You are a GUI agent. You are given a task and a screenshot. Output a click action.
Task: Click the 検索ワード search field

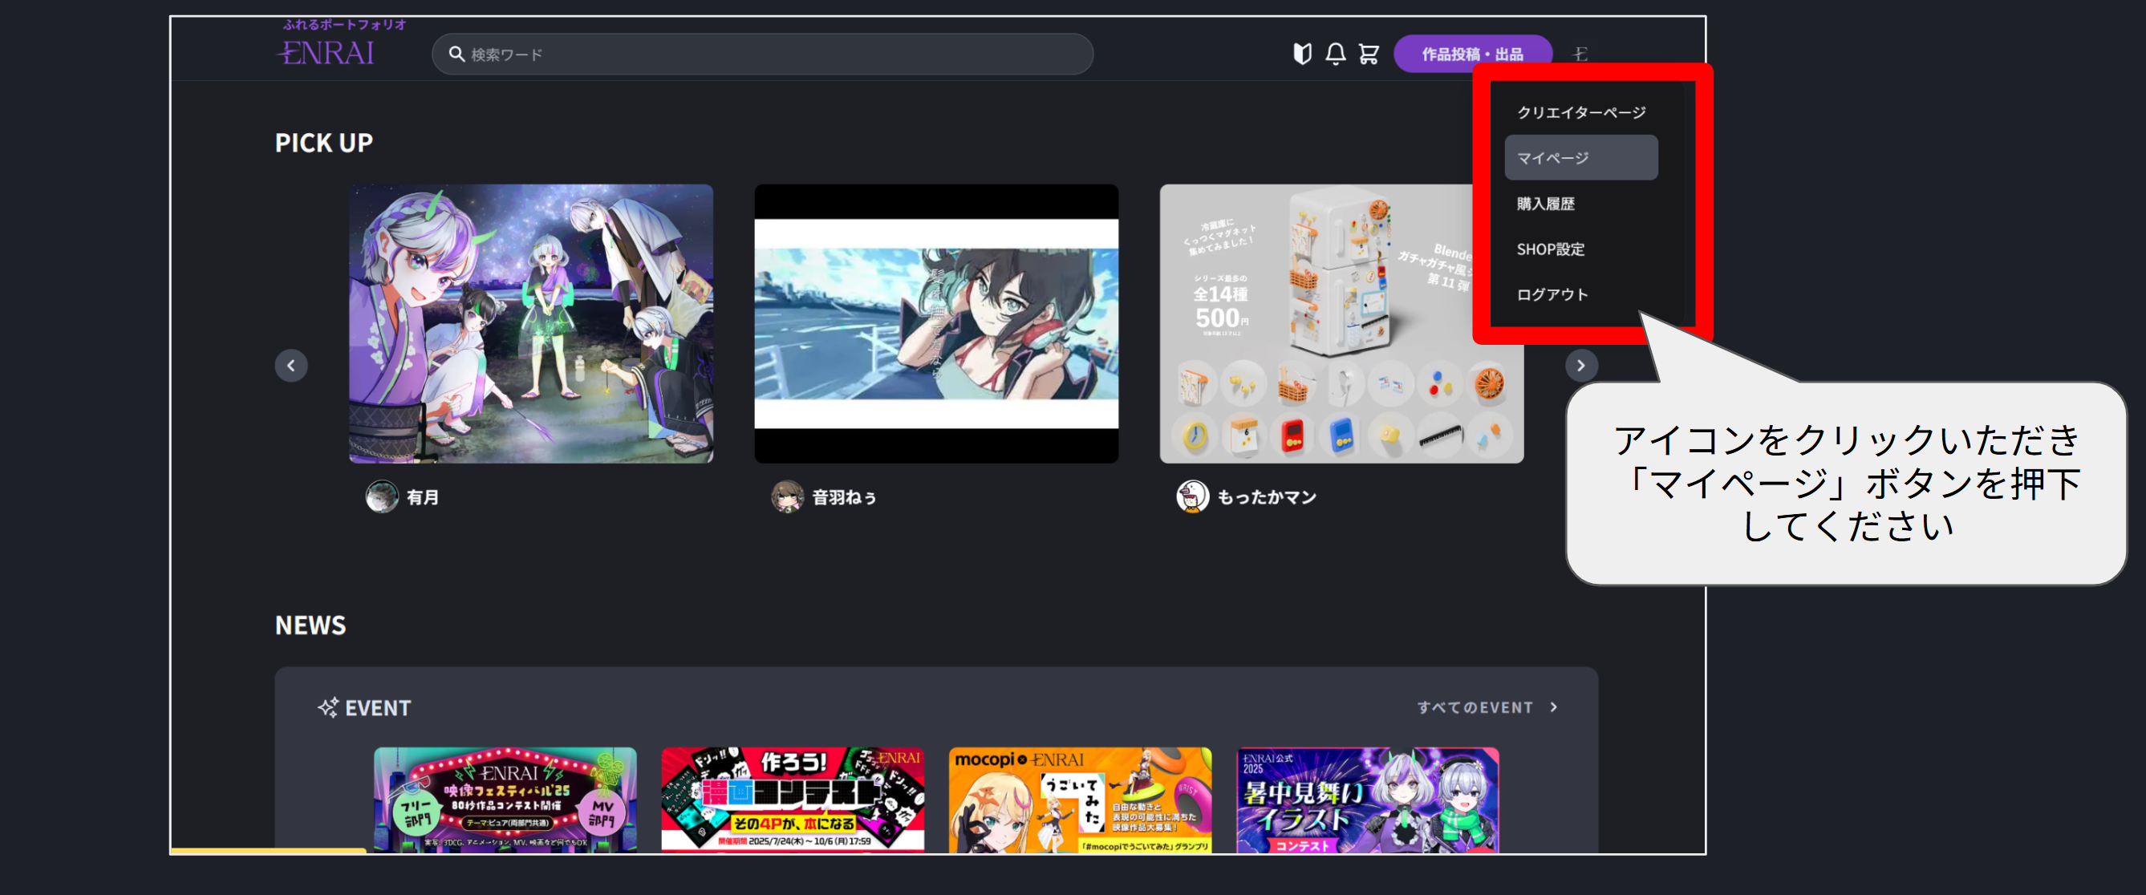pyautogui.click(x=775, y=54)
